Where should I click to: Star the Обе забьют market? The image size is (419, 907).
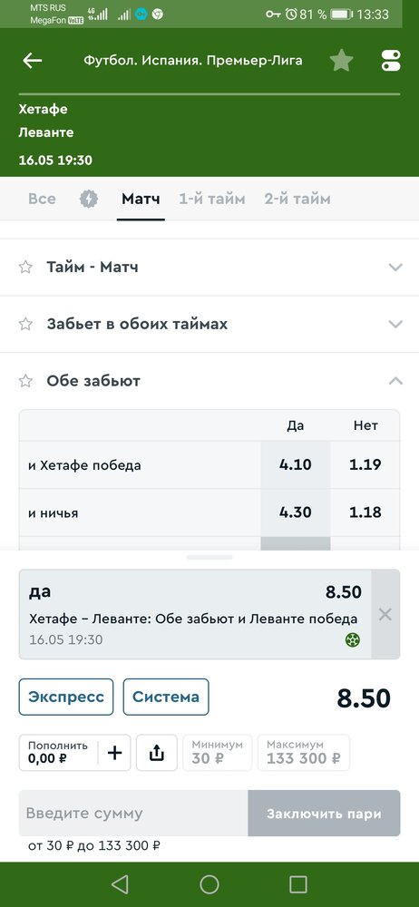(25, 381)
